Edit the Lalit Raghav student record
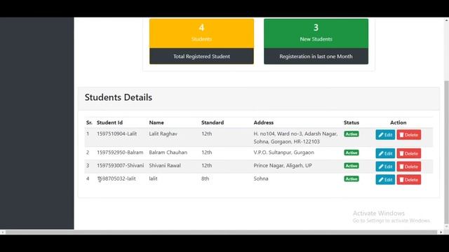 tap(385, 135)
